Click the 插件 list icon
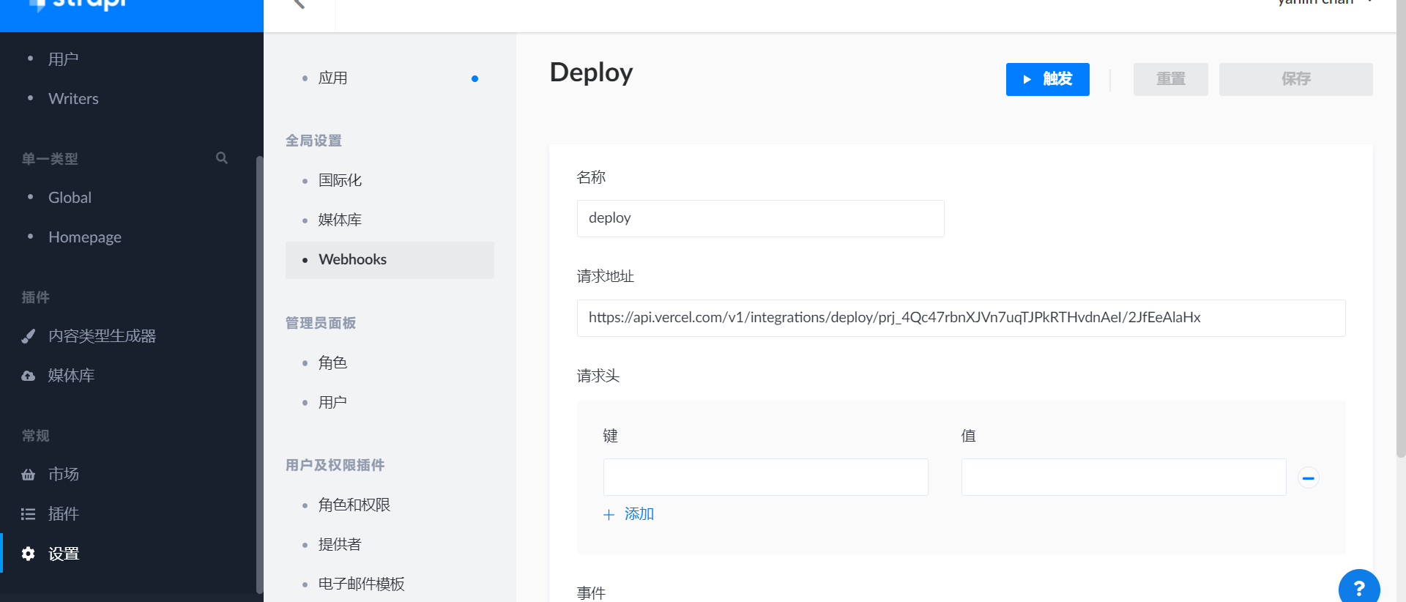Screen dimensions: 1406x602 [x=29, y=514]
